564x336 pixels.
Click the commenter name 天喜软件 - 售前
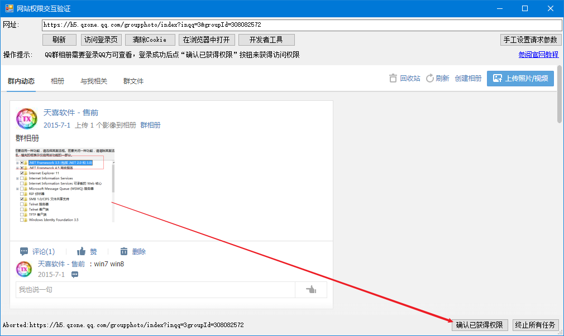point(61,264)
